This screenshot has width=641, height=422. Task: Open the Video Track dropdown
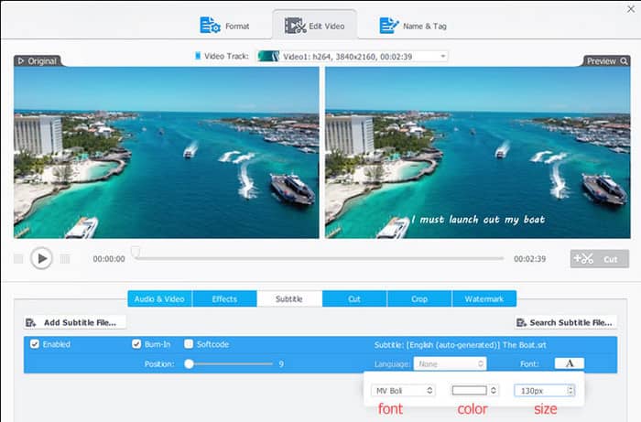coord(352,57)
